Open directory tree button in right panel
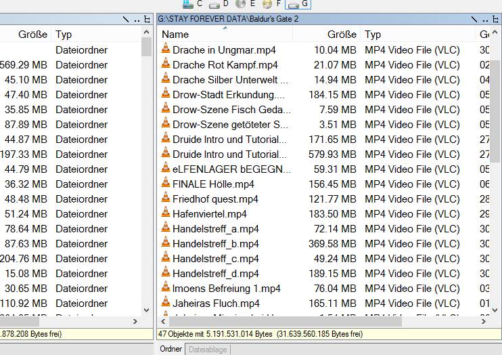Image resolution: width=502 pixels, height=355 pixels. coord(496,20)
